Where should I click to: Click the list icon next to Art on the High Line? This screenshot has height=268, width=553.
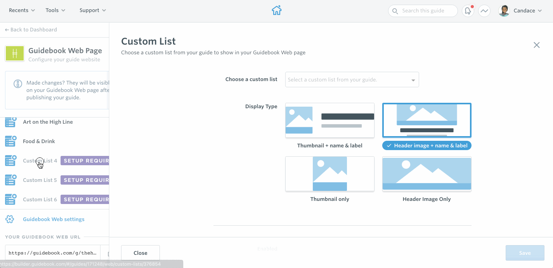[10, 122]
